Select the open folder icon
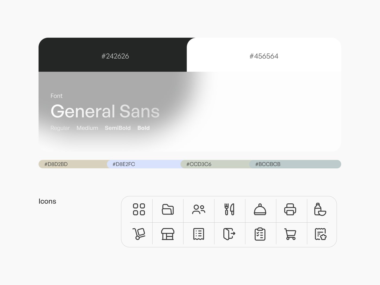Viewport: 380px width, 285px height. (x=168, y=209)
